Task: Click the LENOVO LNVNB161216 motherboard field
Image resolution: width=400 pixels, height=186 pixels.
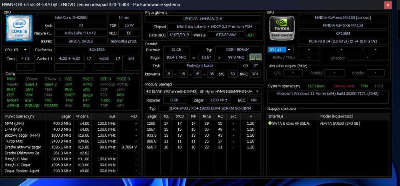Action: tap(203, 19)
